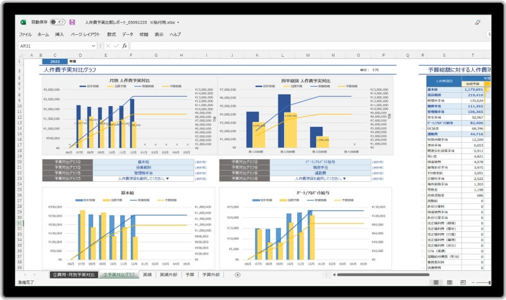Click the purple Save icon in title bar
The height and width of the screenshot is (300, 506).
[x=72, y=22]
